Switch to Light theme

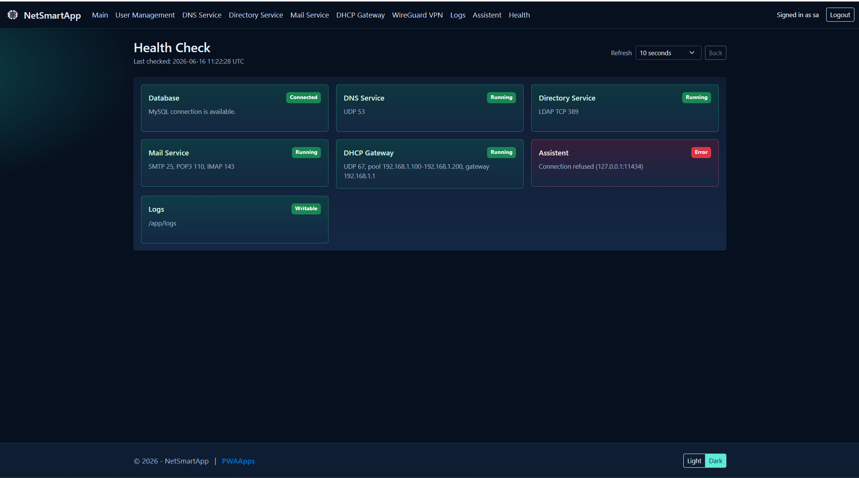click(x=694, y=461)
